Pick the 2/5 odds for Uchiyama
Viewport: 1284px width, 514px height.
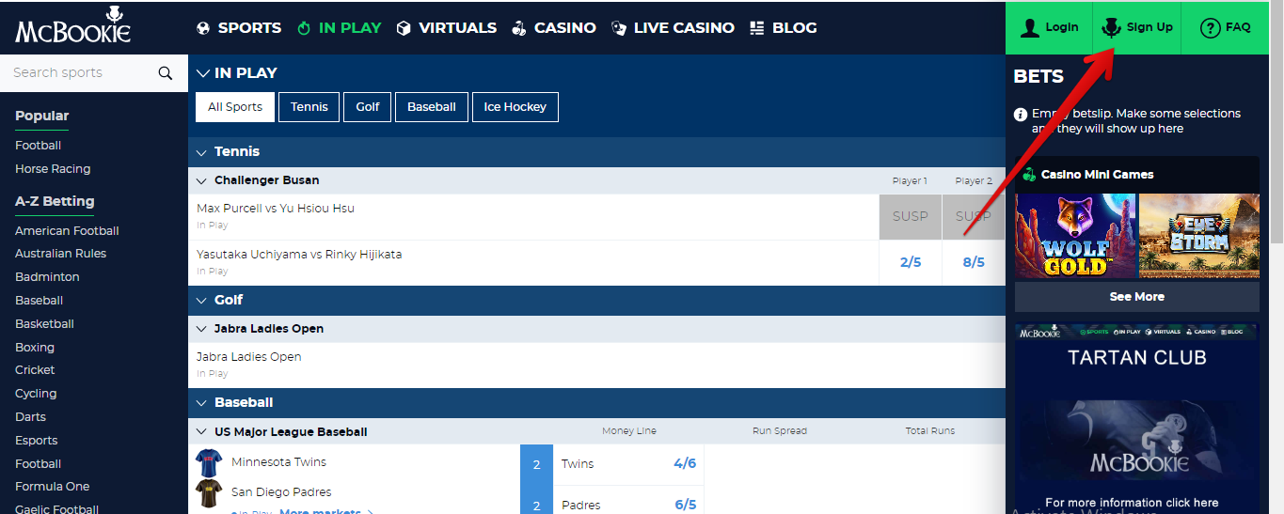coord(911,263)
